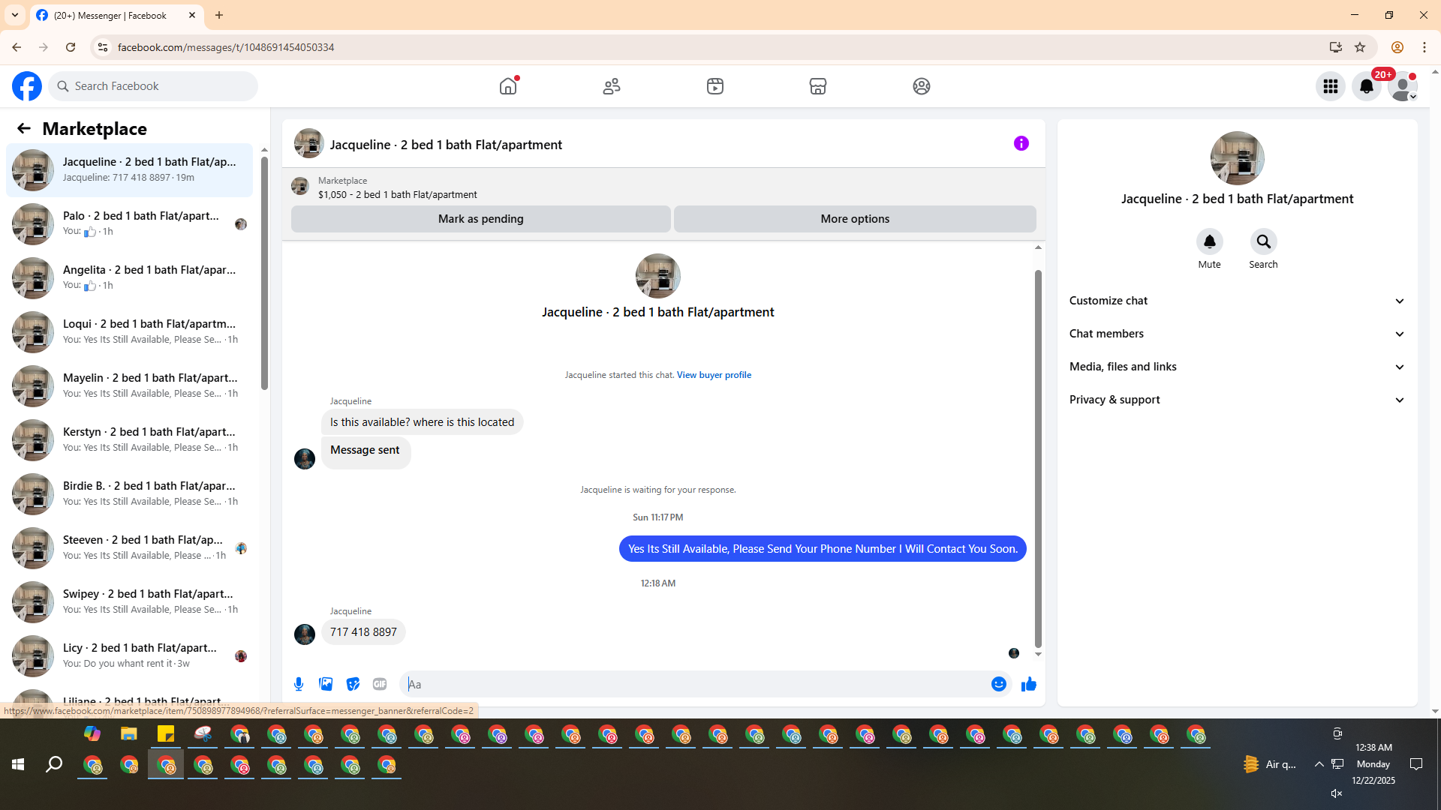Install app icon in address bar
Viewport: 1441px width, 810px height.
[x=1335, y=47]
